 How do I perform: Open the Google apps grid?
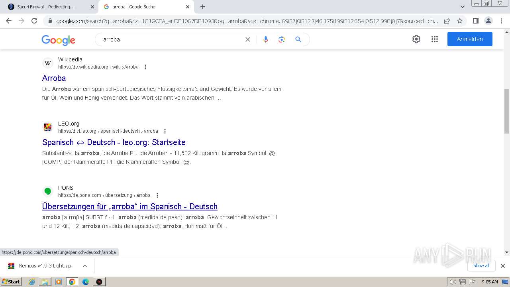pyautogui.click(x=435, y=39)
